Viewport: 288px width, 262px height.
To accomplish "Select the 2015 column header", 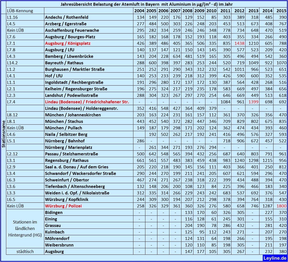I will click(x=280, y=11).
